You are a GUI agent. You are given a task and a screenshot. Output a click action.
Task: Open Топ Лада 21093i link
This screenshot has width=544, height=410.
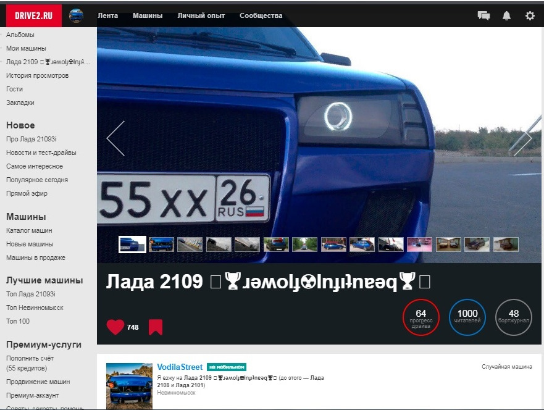click(x=30, y=294)
